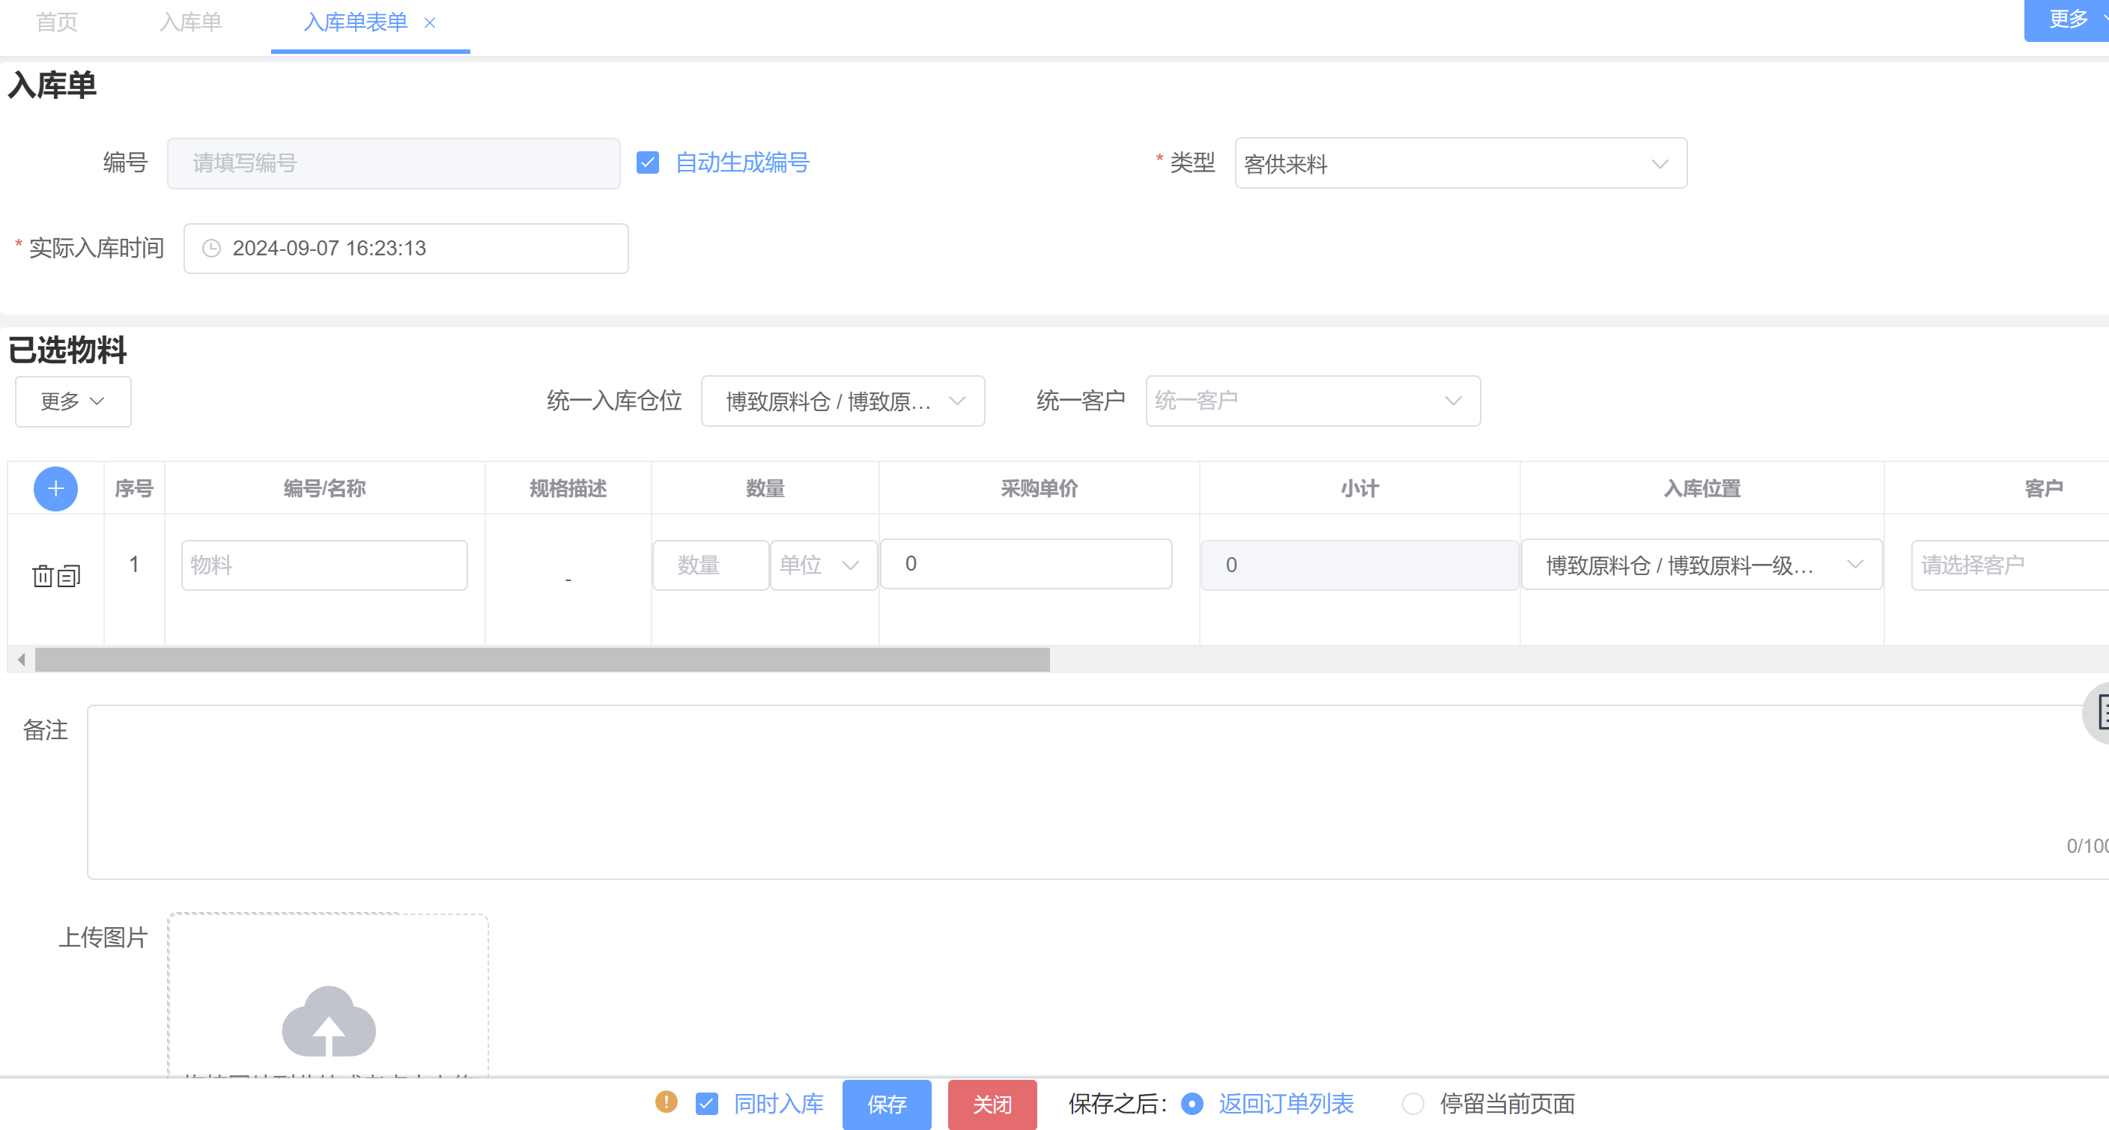Click 小计 column header

[x=1359, y=489]
